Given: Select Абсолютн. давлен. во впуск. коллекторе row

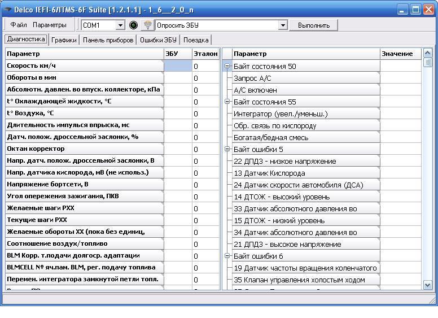Looking at the screenshot, I should (x=84, y=90).
